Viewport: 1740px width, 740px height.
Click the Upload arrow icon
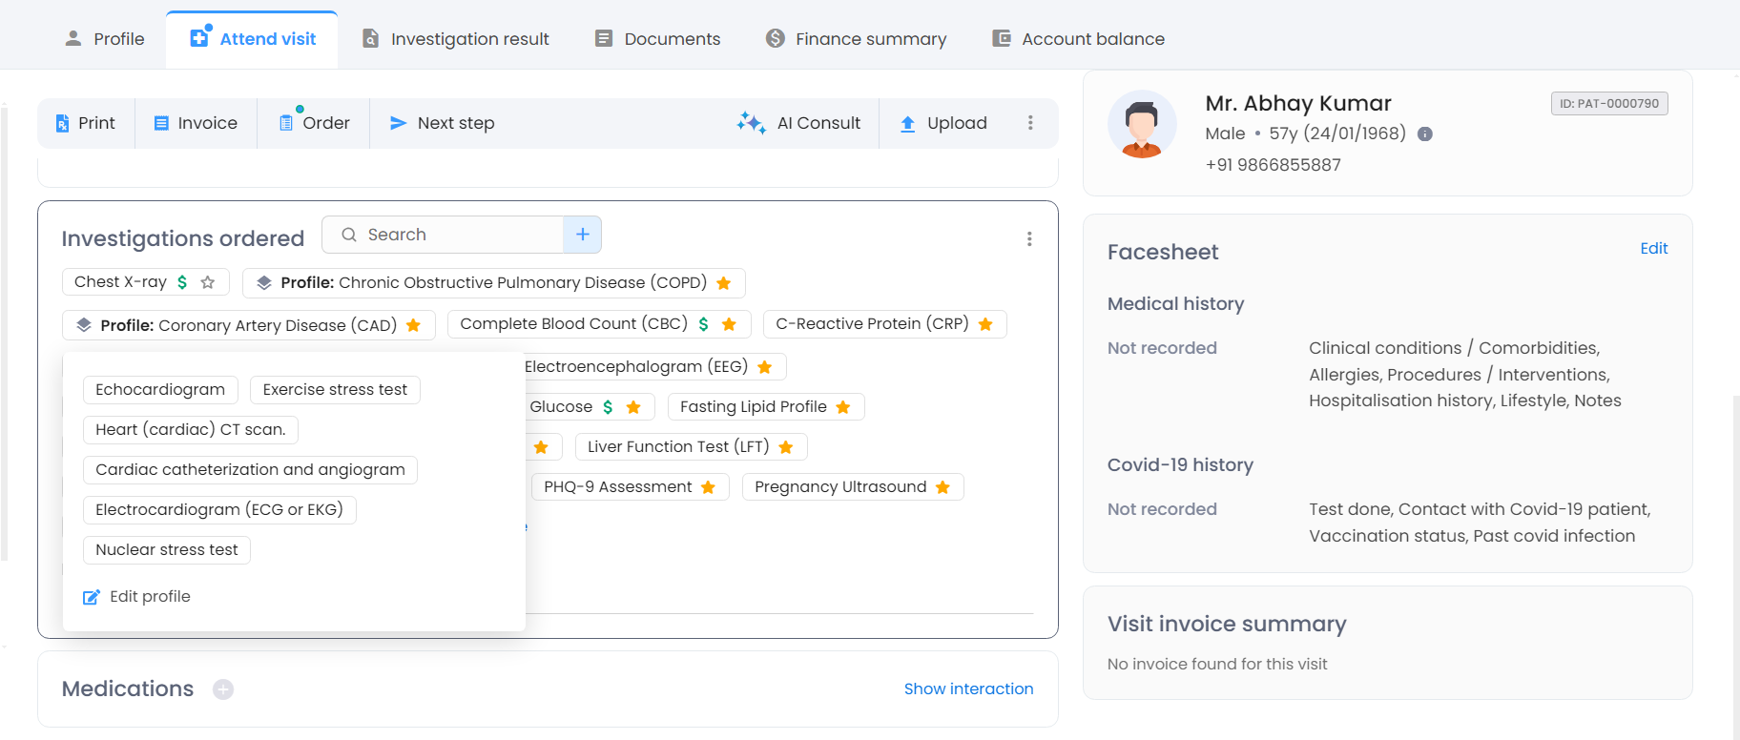(x=907, y=124)
